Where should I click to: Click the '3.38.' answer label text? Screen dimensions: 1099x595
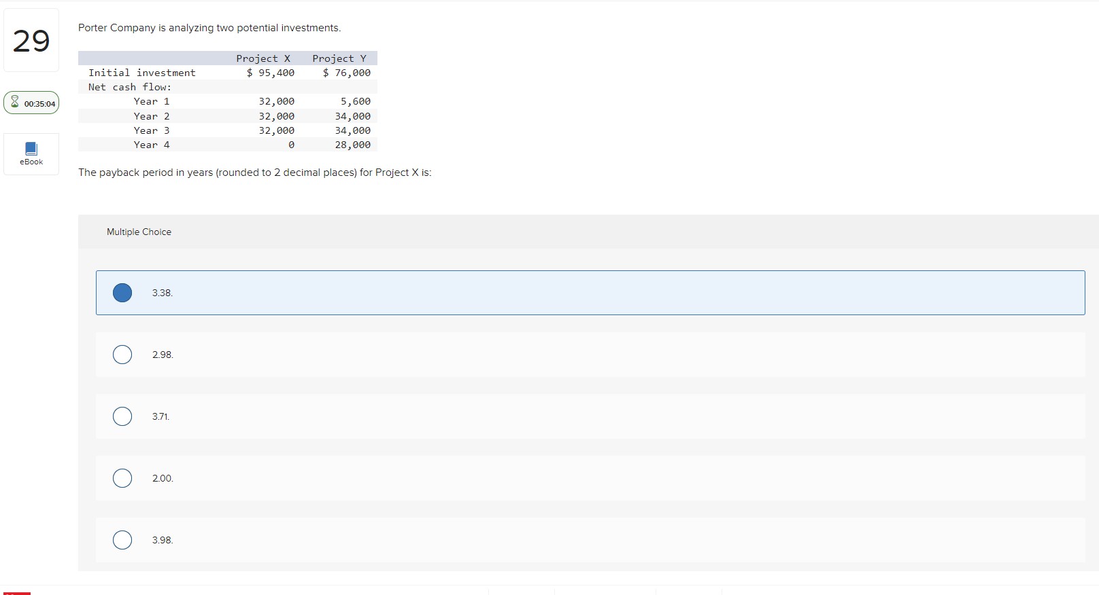(163, 293)
